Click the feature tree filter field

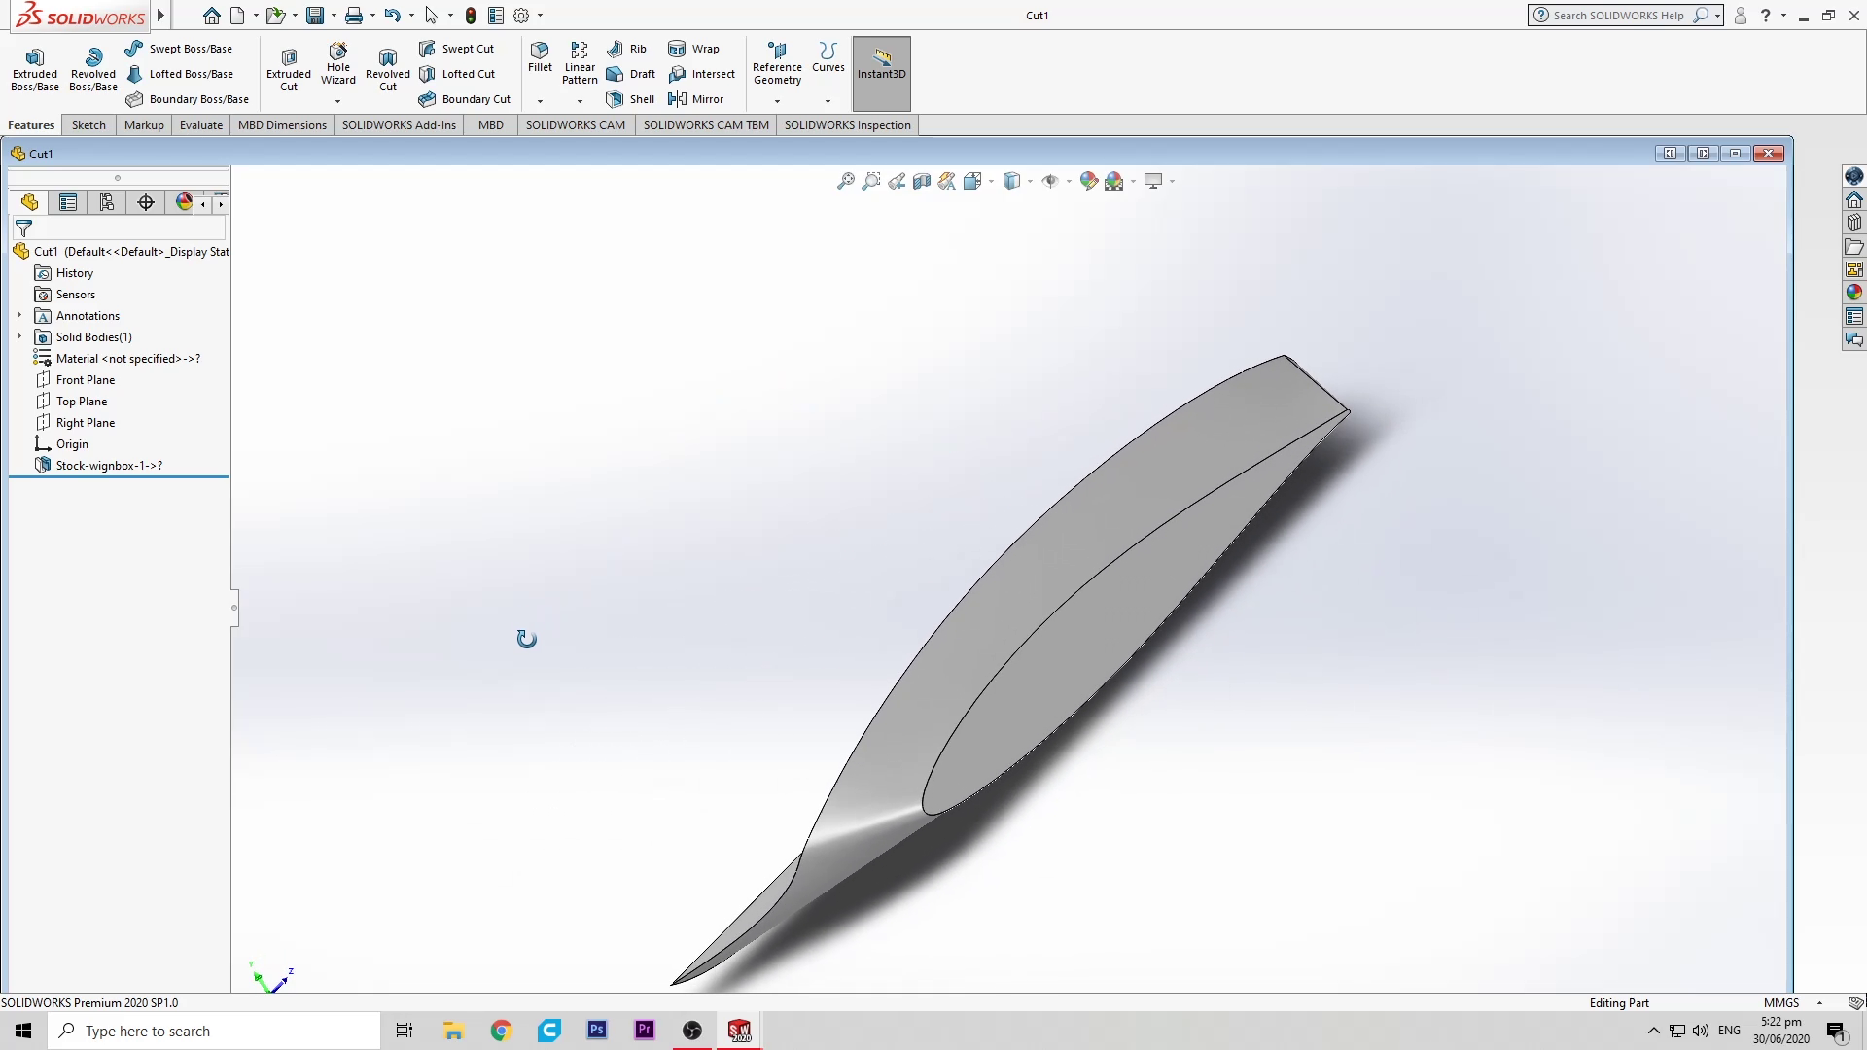pos(119,227)
